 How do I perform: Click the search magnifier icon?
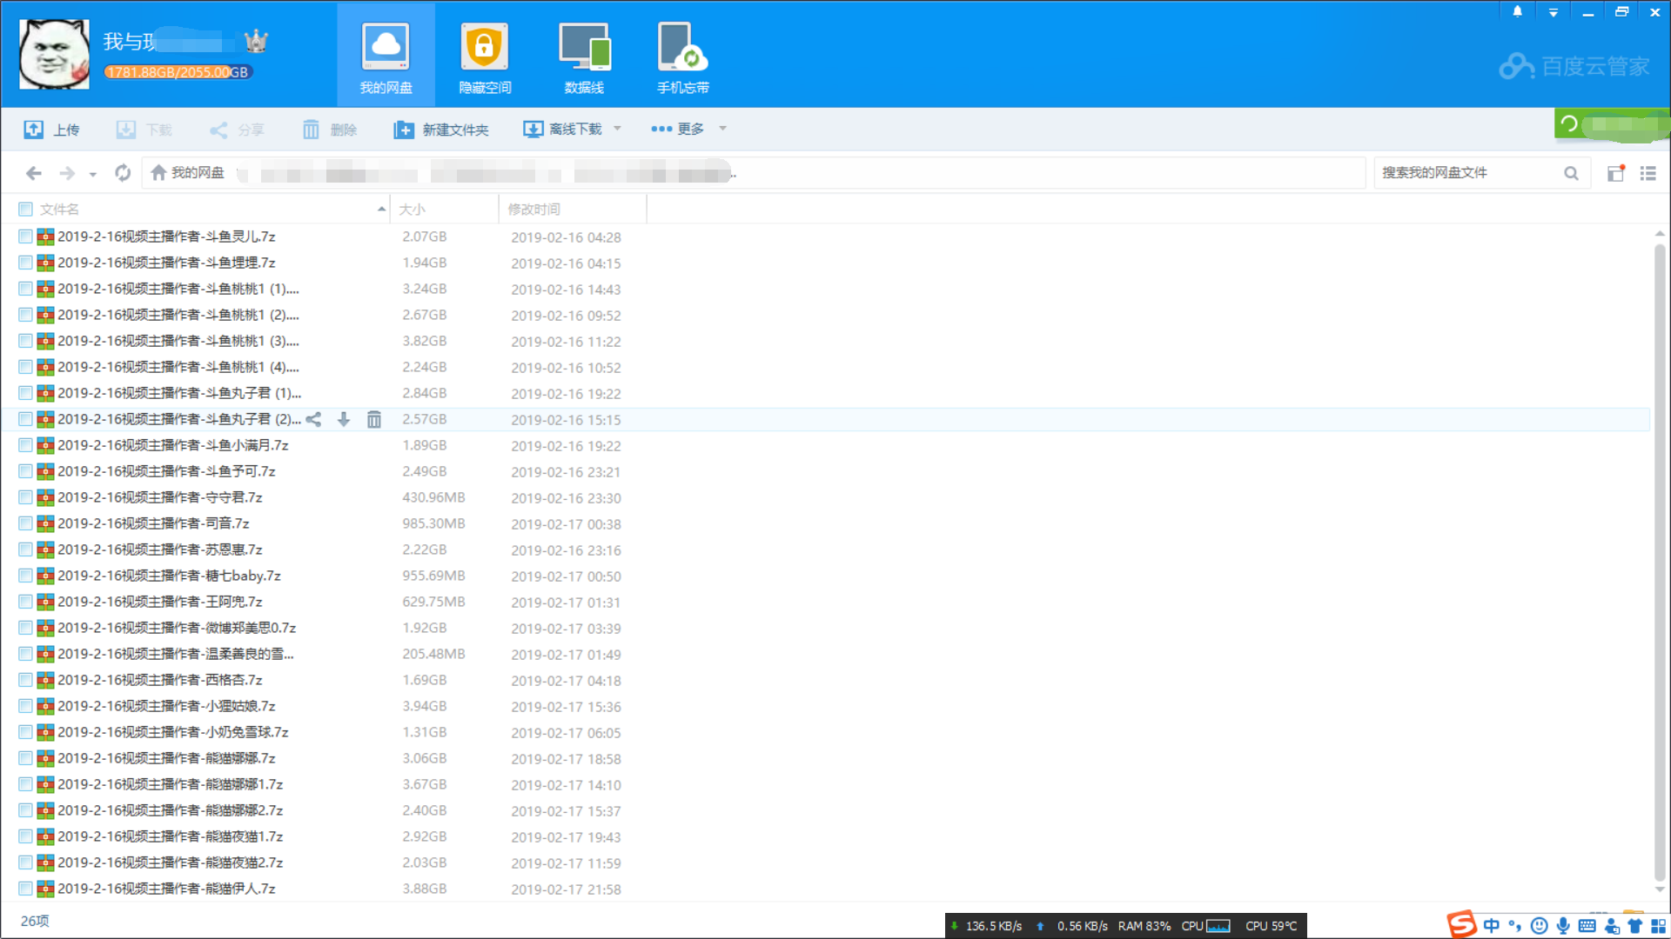click(1571, 173)
